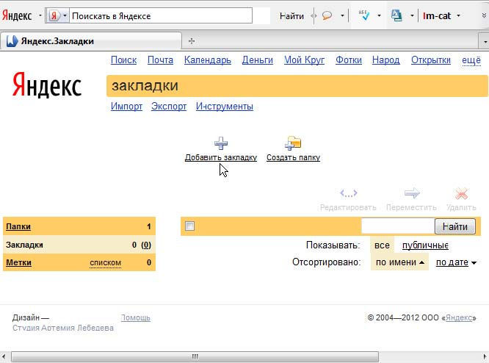Image resolution: width=489 pixels, height=363 pixels.
Task: Open the 'Студия Артемия Лебедева' link
Action: (63, 328)
